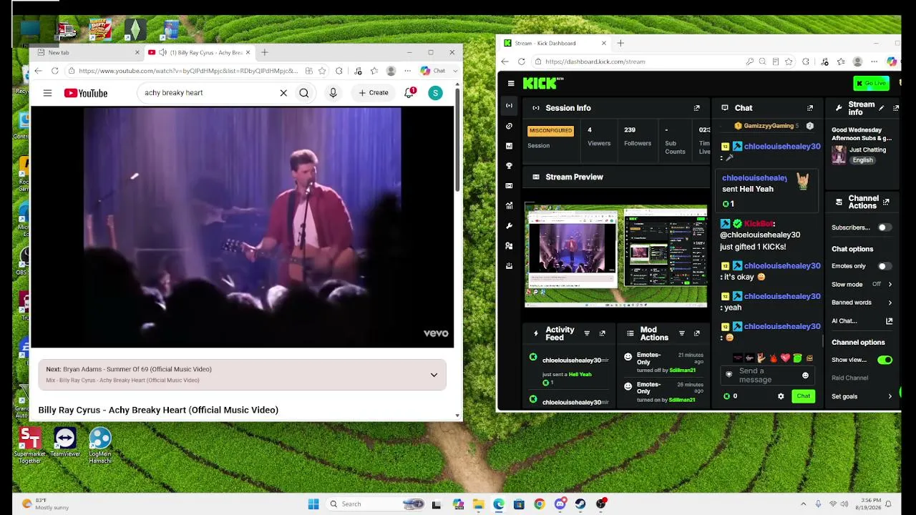Pop out the Chat panel
This screenshot has width=916, height=515.
tap(810, 108)
